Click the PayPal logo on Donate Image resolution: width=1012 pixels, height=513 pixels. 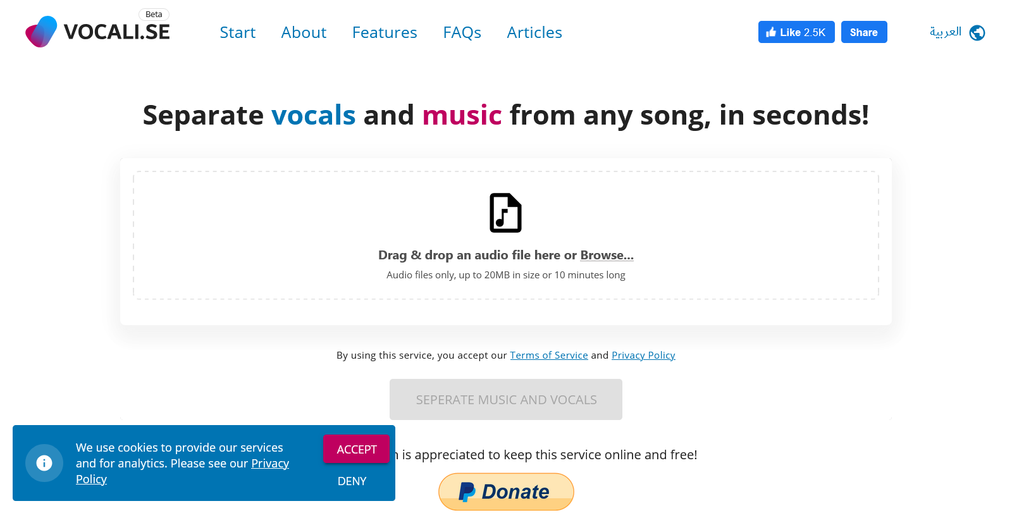[x=467, y=491]
